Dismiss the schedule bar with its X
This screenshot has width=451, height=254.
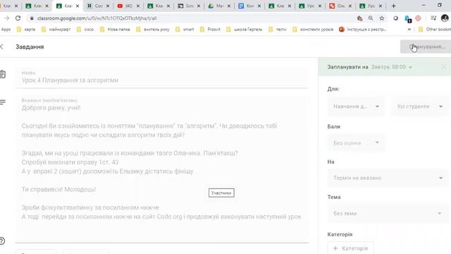click(x=444, y=67)
